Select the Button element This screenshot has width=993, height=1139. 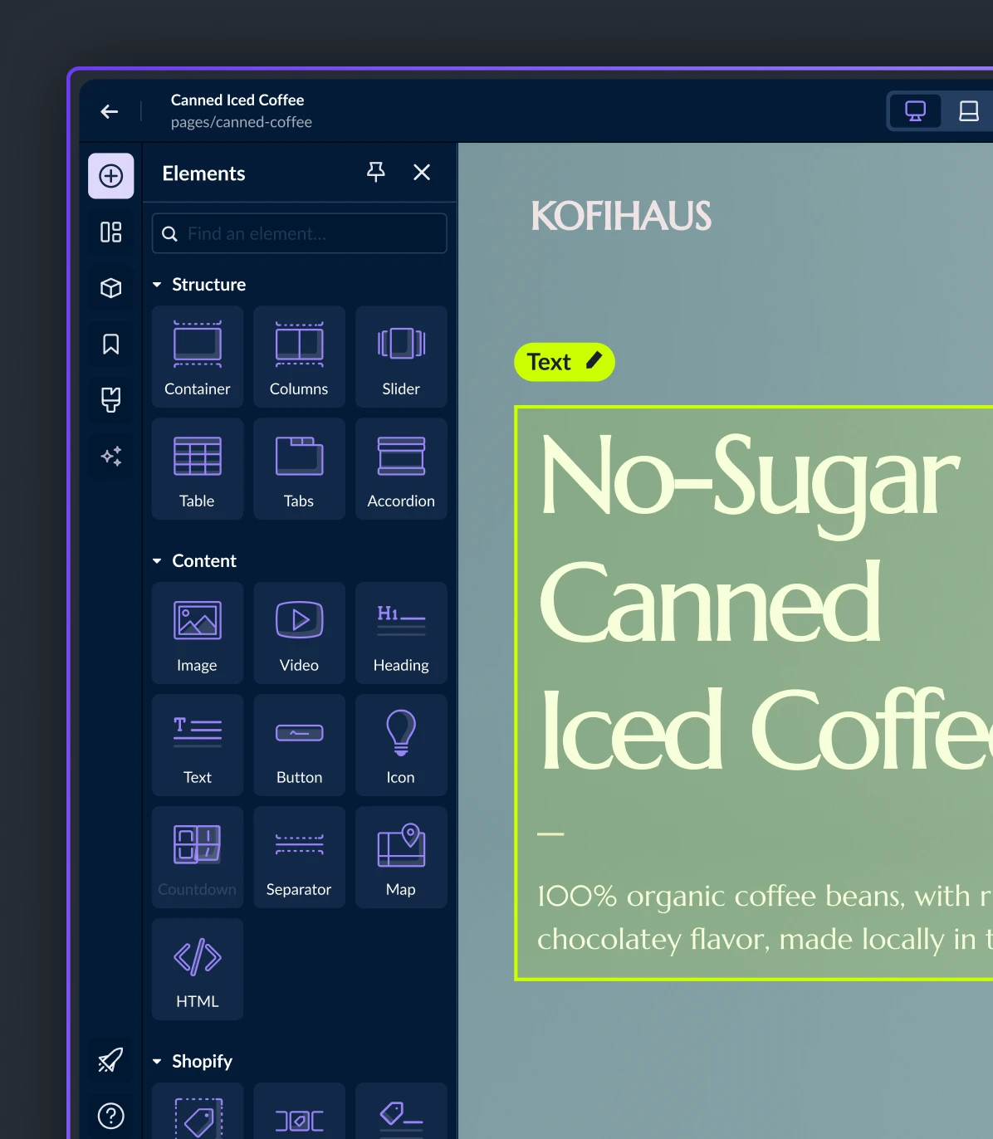[x=299, y=745]
